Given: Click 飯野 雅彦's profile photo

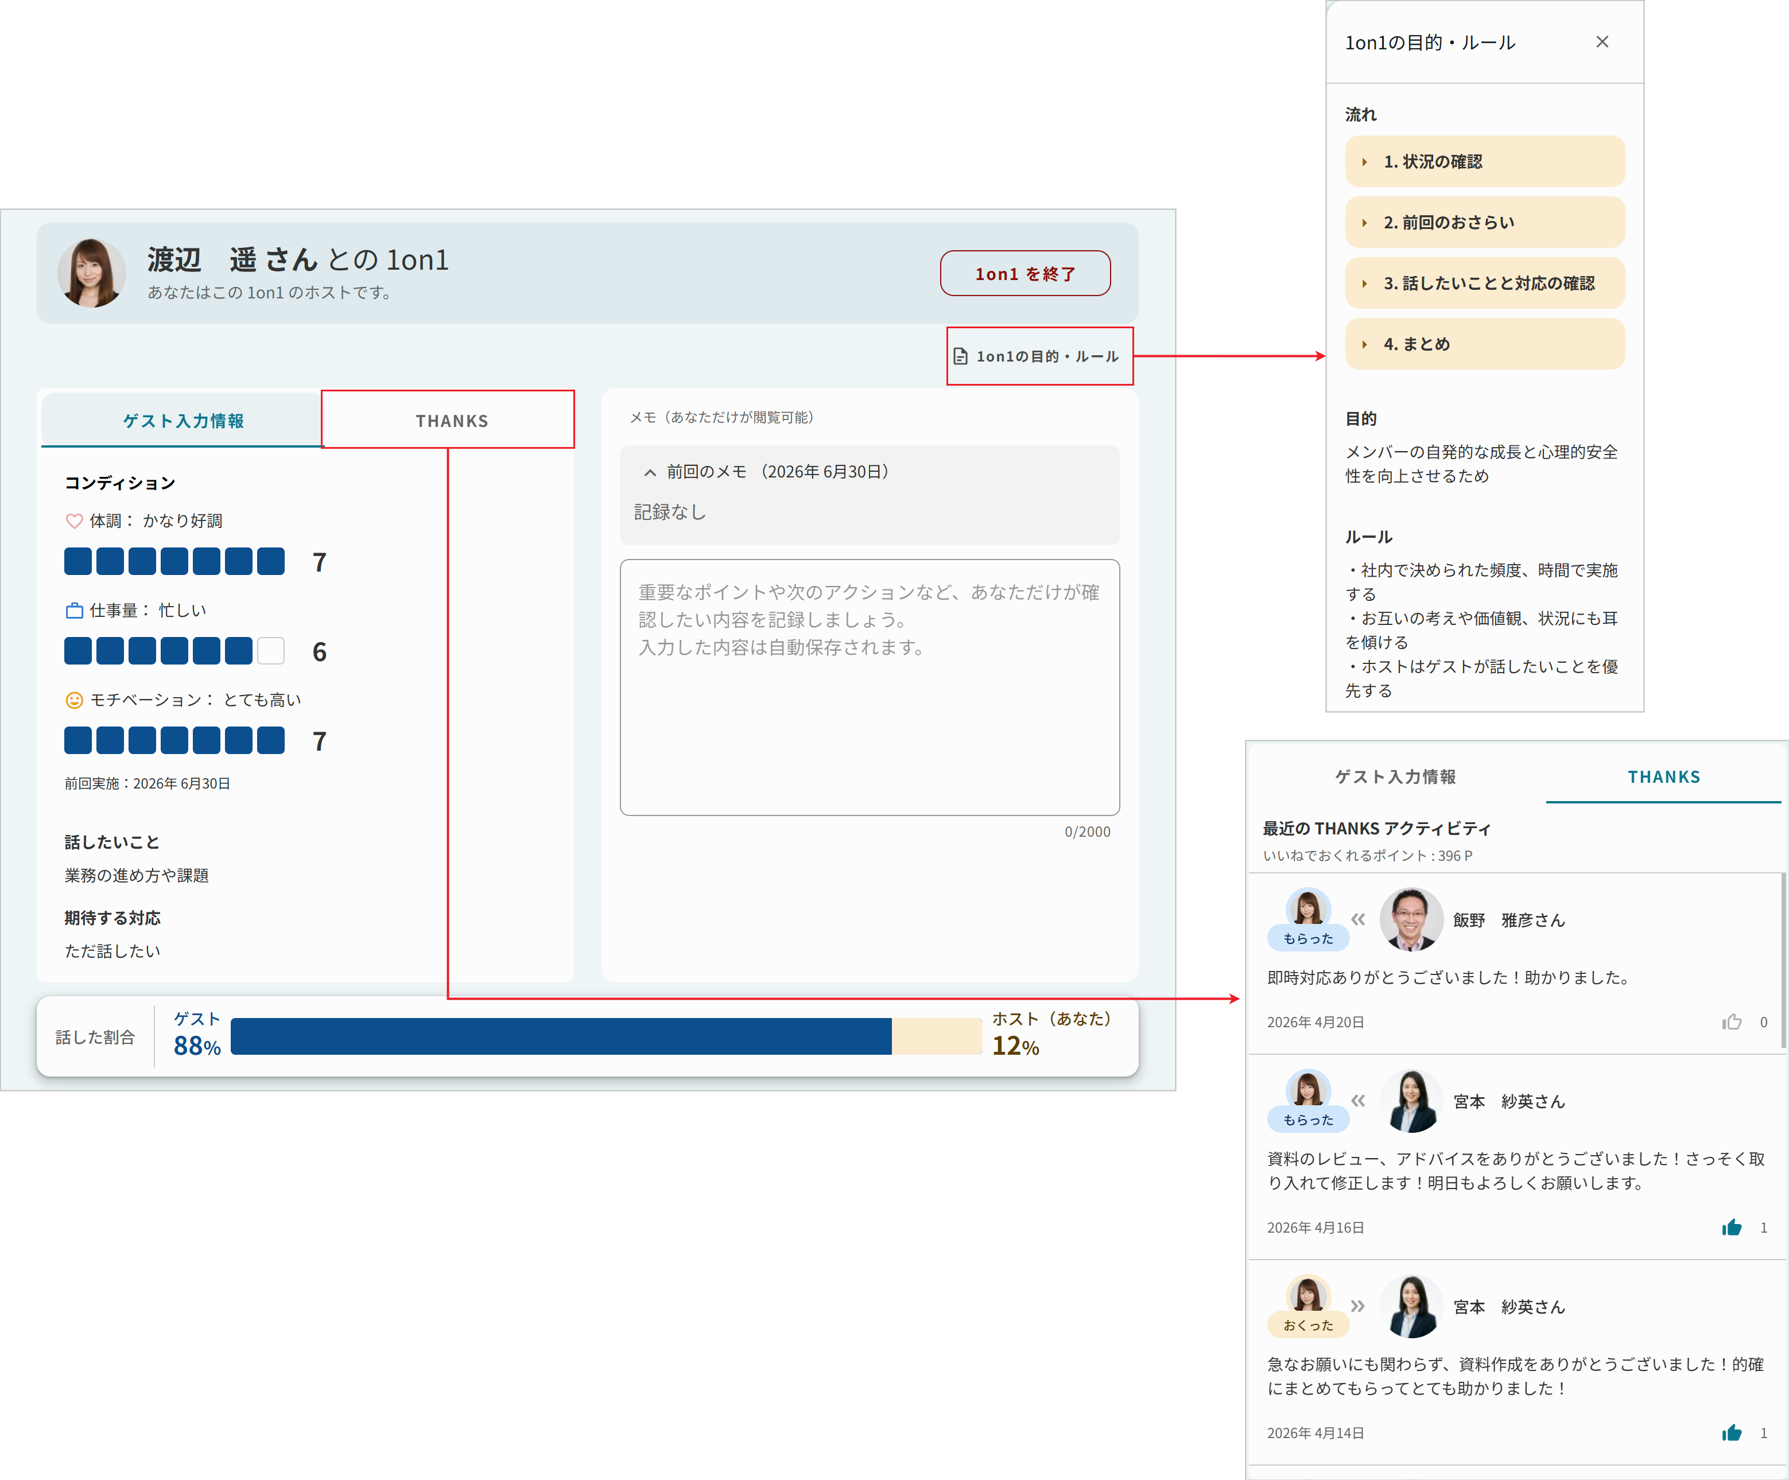Looking at the screenshot, I should click(x=1411, y=919).
